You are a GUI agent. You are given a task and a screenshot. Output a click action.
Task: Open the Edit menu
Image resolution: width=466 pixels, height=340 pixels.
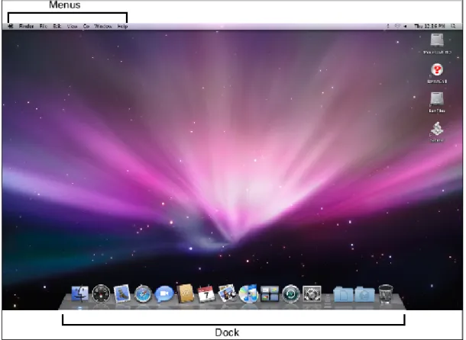pyautogui.click(x=57, y=26)
